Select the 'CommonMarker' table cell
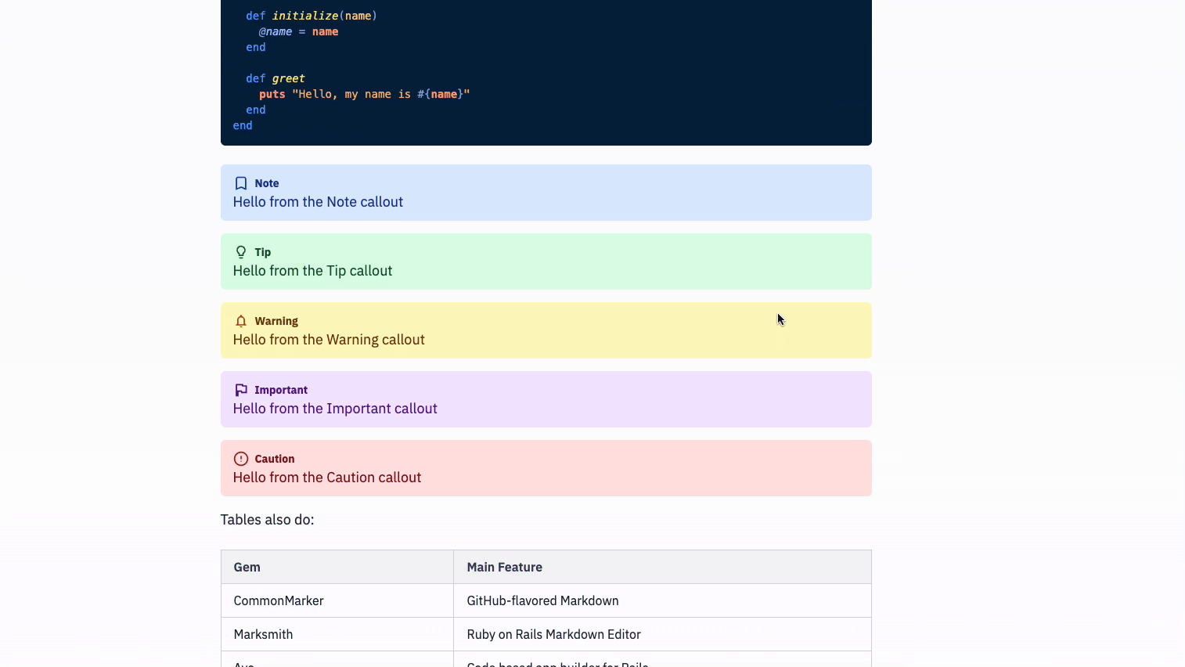 (x=279, y=601)
